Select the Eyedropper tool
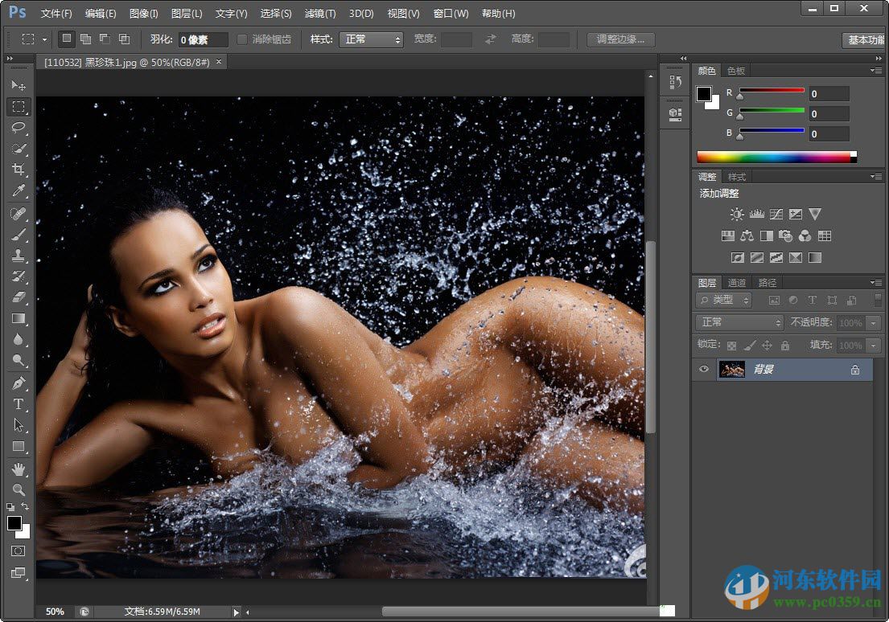The width and height of the screenshot is (889, 622). (x=19, y=191)
